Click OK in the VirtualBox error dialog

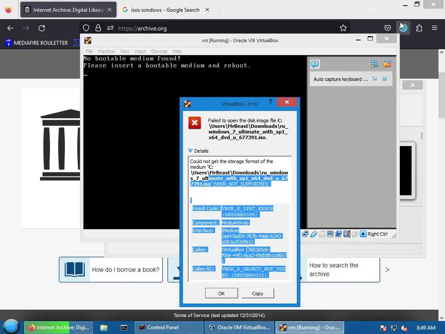221,294
